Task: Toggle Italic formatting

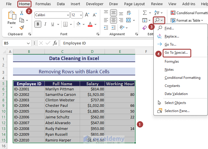Action: [x=45, y=24]
